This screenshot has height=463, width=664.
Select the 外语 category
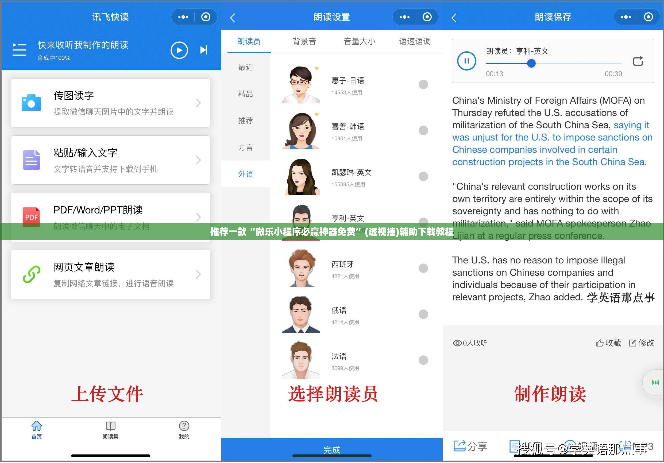246,174
